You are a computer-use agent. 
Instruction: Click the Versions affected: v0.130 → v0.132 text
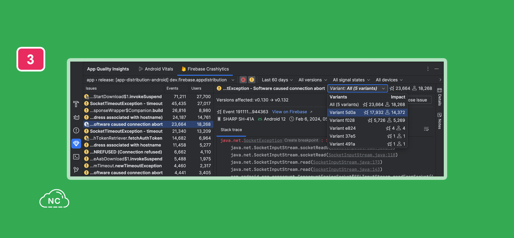coord(252,100)
